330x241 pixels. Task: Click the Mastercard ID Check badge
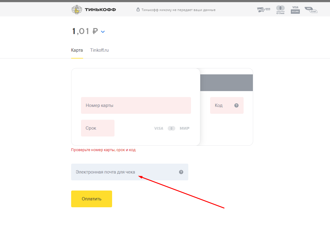coord(280,10)
